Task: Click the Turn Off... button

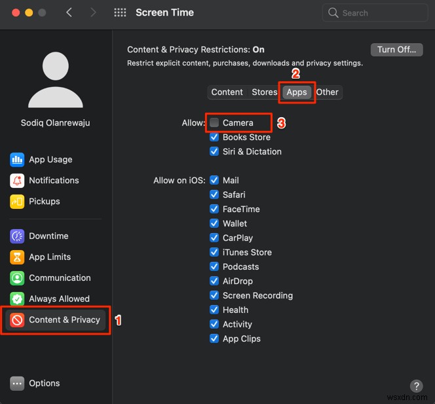Action: click(x=397, y=50)
